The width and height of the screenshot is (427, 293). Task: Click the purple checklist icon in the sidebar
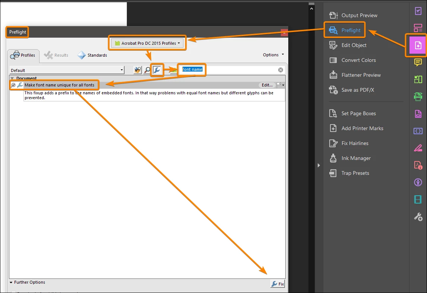[418, 11]
